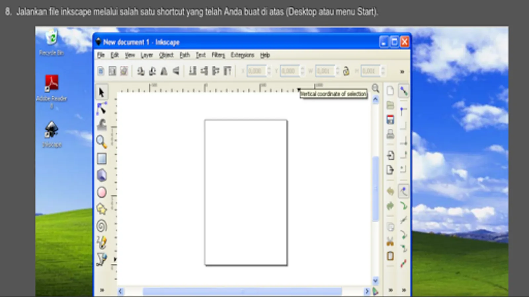The width and height of the screenshot is (529, 297).
Task: Click the New document icon
Action: (x=390, y=91)
